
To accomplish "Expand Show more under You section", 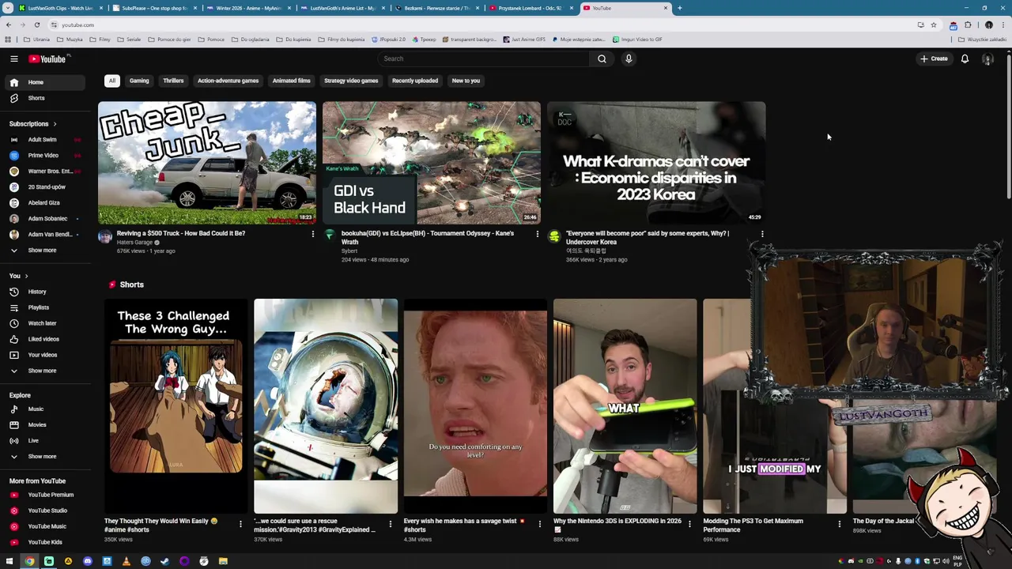I will coord(46,371).
